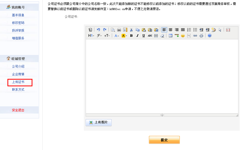Insert an emoticon with the smiley icon
The height and width of the screenshot is (150, 241).
coord(183,36)
